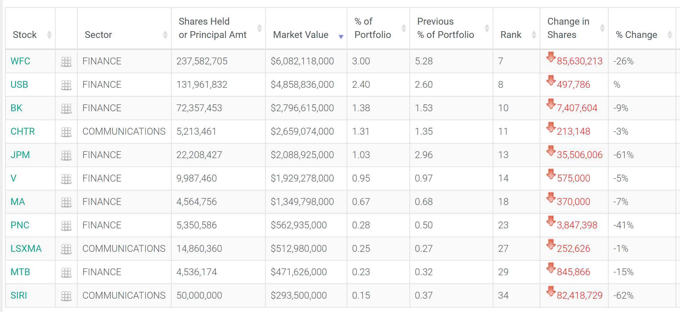The image size is (680, 312).
Task: Open the grid icon in SIRI row
Action: tap(66, 296)
